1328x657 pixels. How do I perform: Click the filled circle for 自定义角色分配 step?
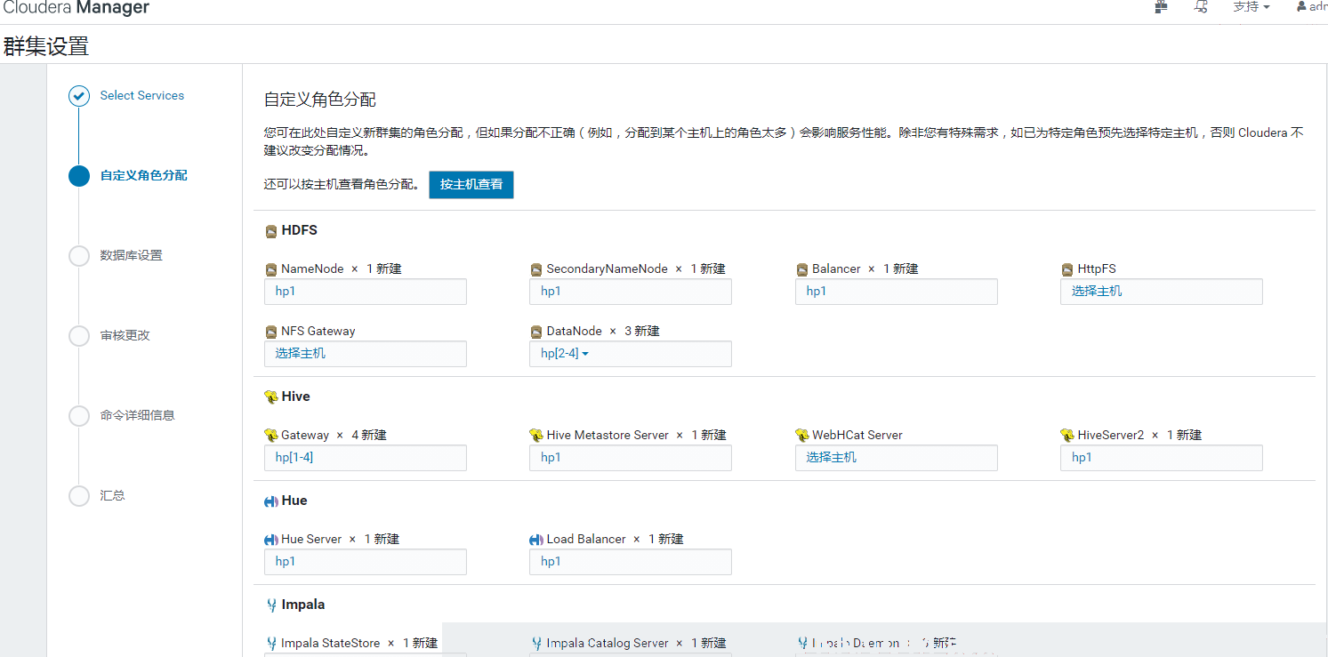click(x=79, y=176)
